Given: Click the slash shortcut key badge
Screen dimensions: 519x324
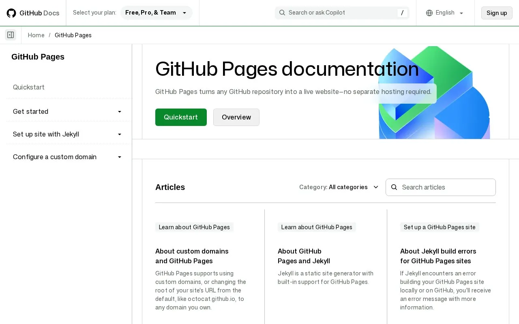Looking at the screenshot, I should 402,13.
